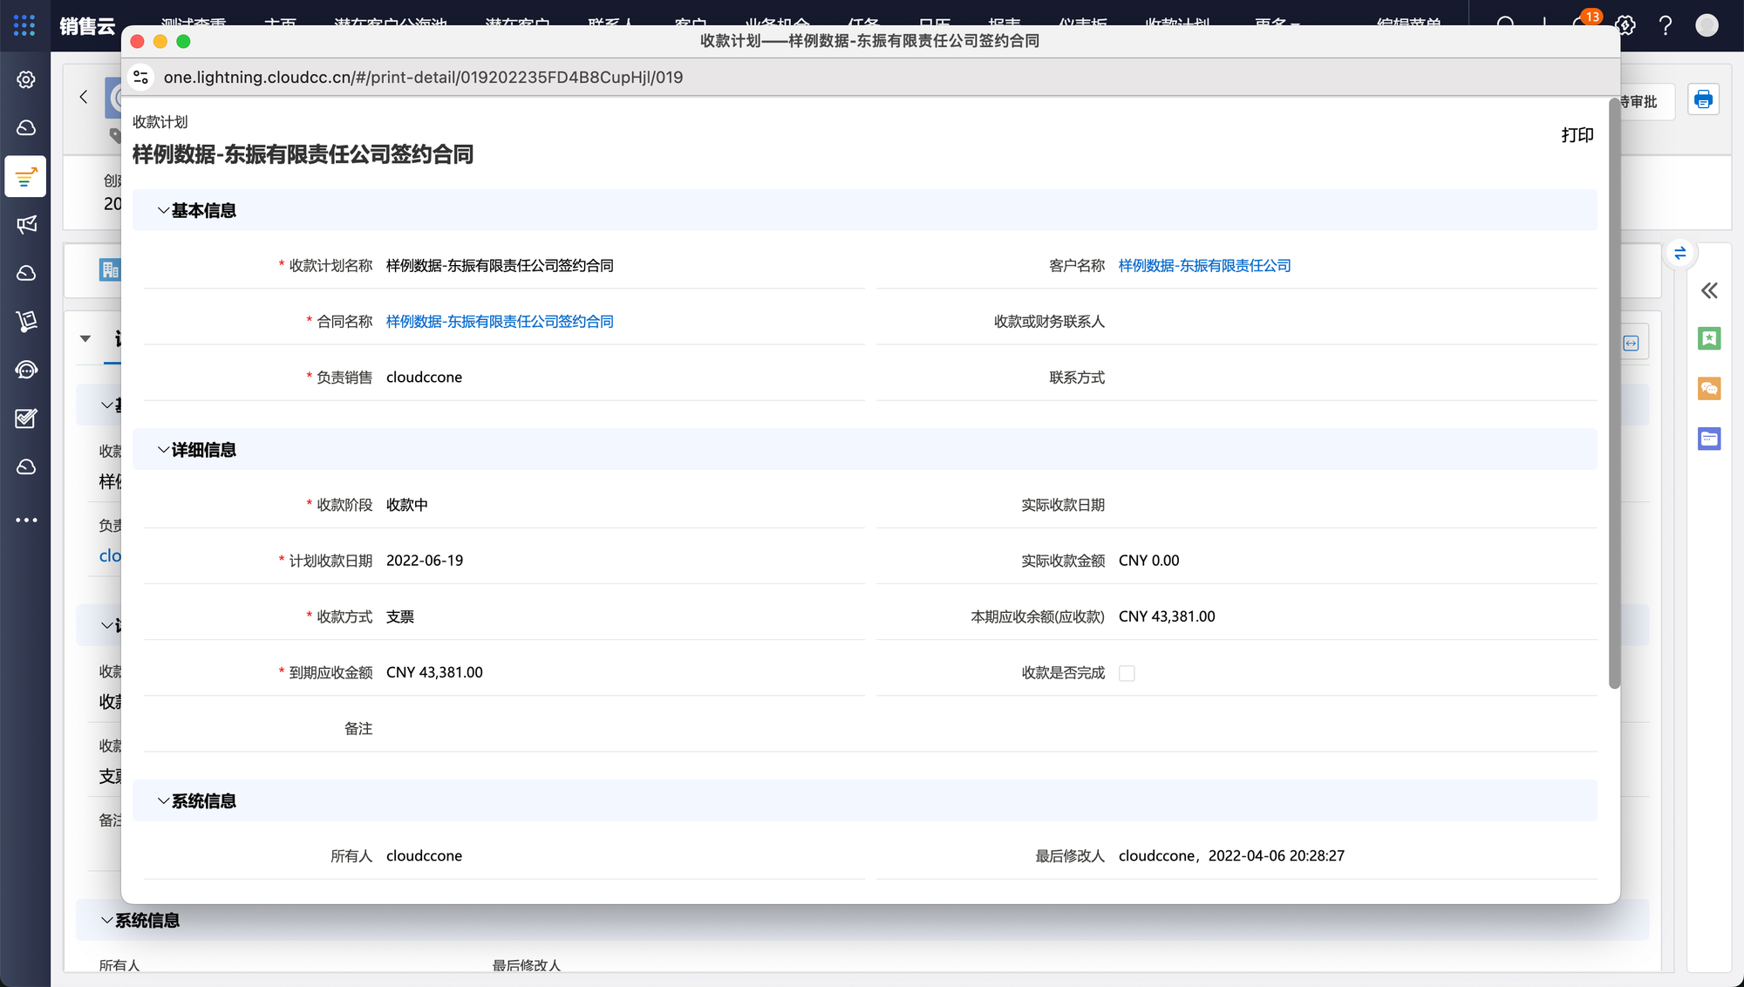Open the 收款计划 tab in the top navigation
Image resolution: width=1744 pixels, height=987 pixels.
click(1177, 21)
